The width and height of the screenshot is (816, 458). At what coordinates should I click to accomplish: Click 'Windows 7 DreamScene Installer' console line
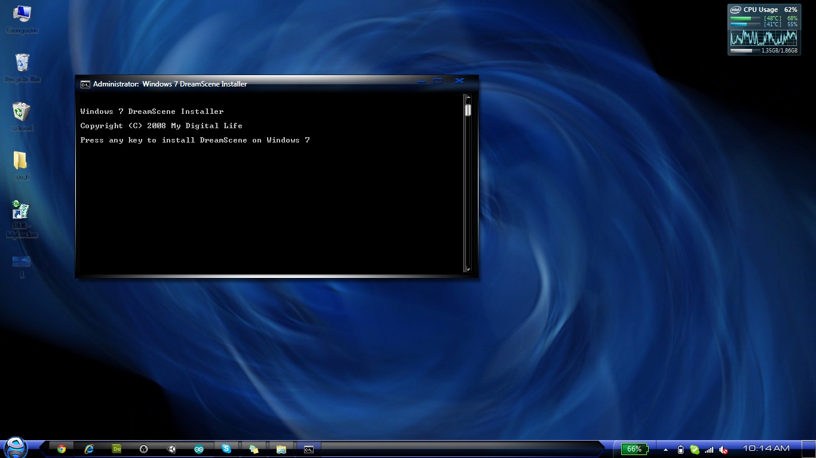click(x=152, y=112)
